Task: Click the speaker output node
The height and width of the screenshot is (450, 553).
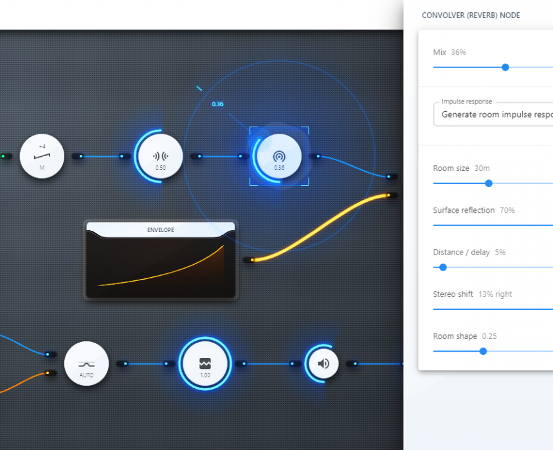Action: click(322, 363)
